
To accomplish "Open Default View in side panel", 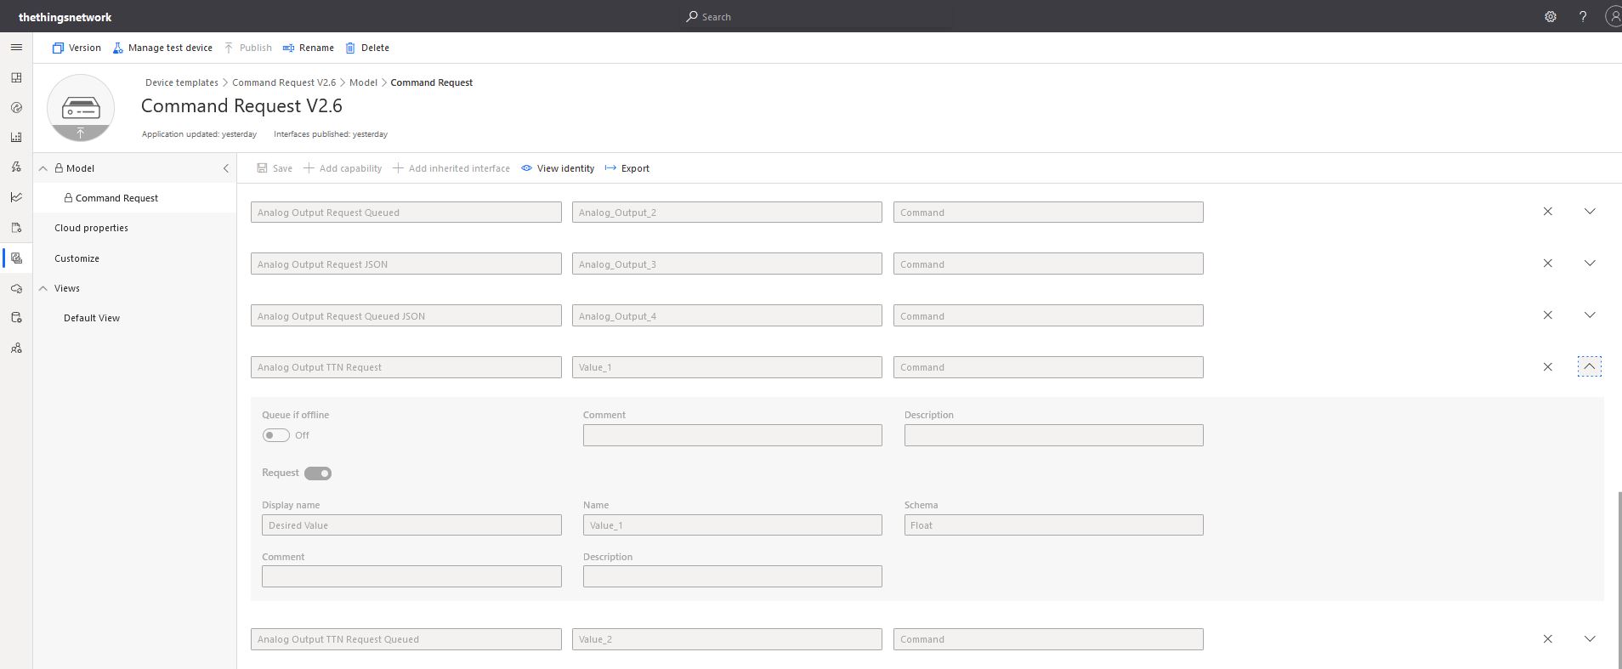I will click(x=92, y=318).
